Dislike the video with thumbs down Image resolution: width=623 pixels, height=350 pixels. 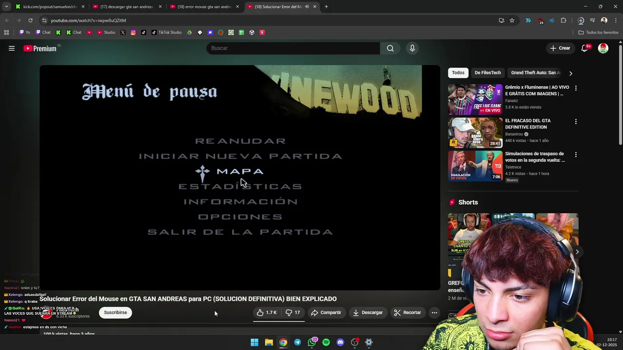pyautogui.click(x=293, y=313)
